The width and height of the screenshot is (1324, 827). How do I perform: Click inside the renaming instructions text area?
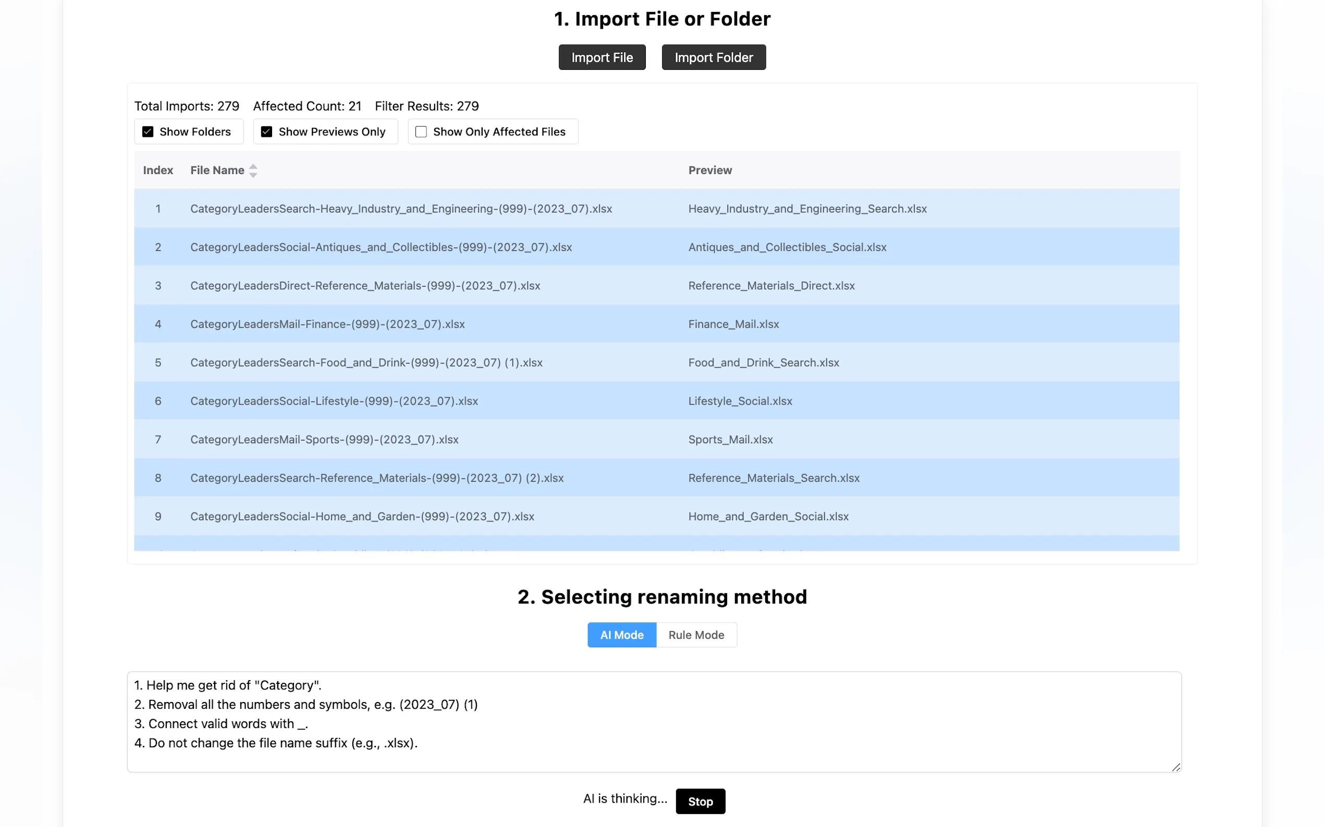654,721
